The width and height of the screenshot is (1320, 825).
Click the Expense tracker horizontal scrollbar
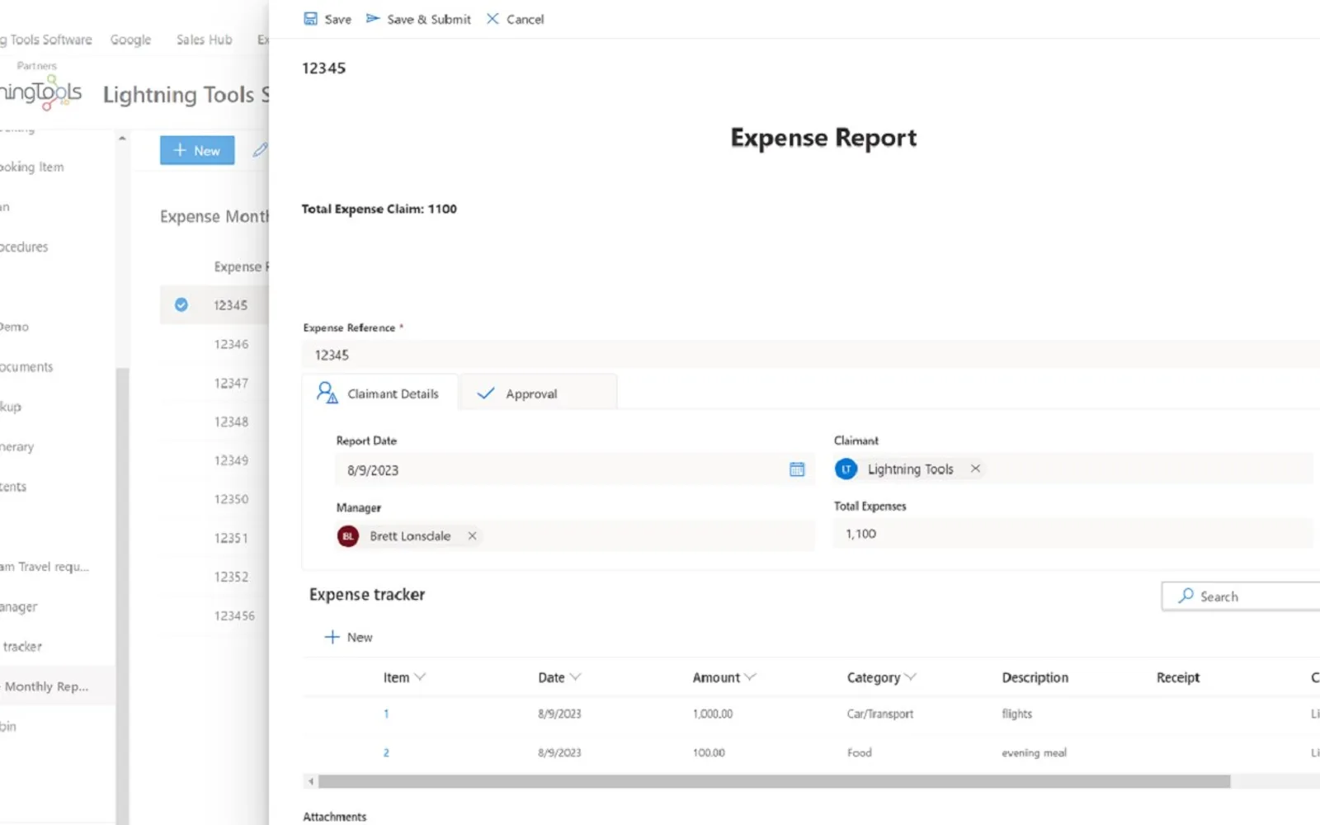774,781
